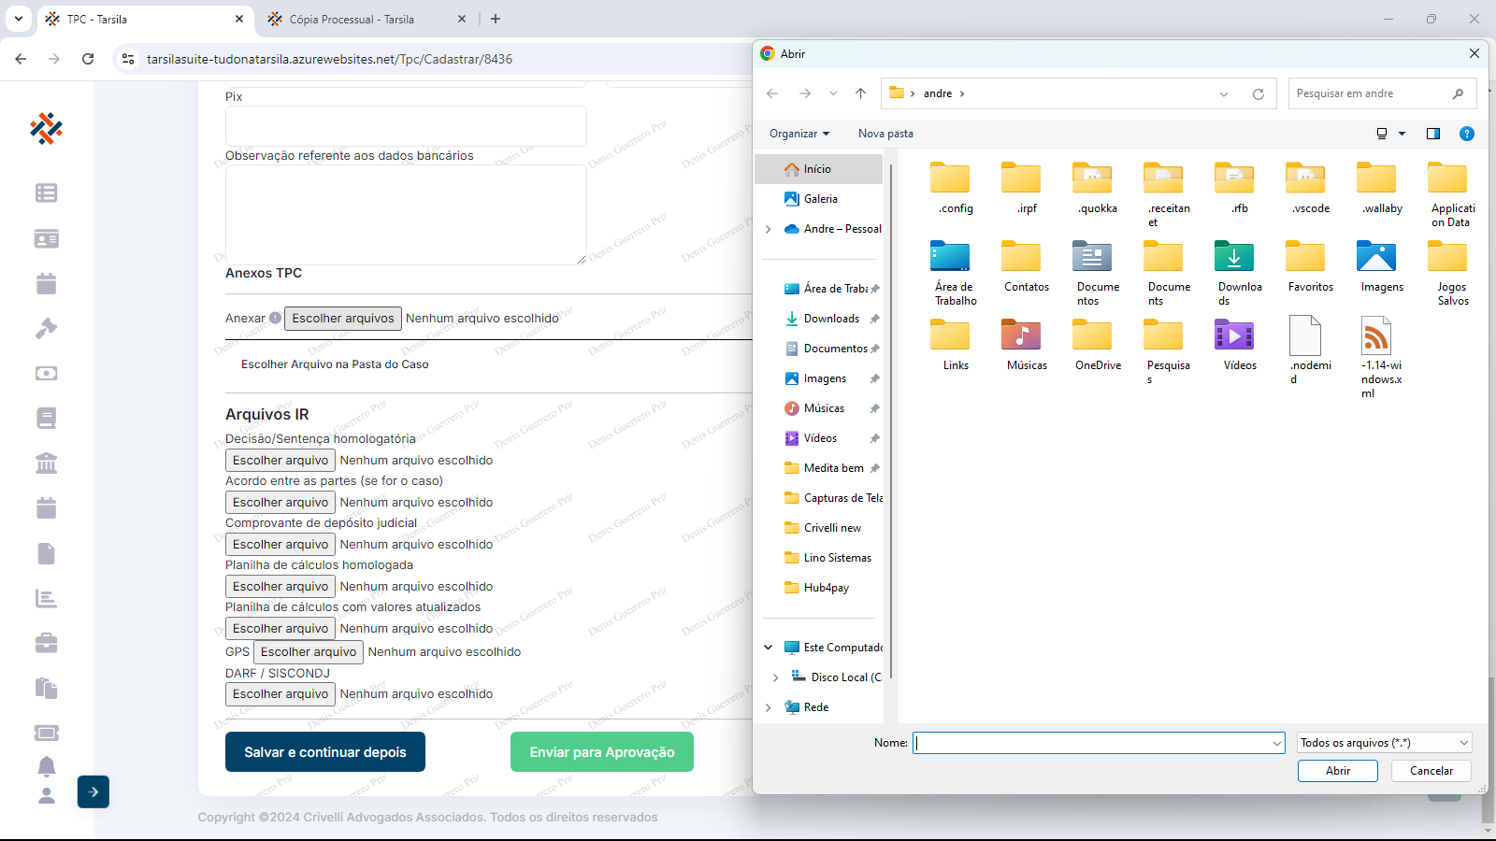Refresh the andre folder listing
The width and height of the screenshot is (1496, 841).
1258,93
